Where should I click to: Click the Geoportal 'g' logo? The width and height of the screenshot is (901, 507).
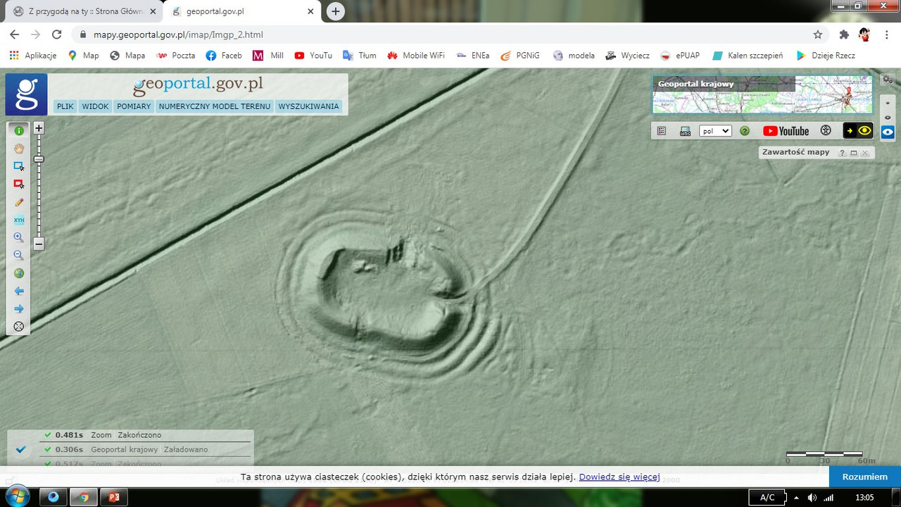click(x=27, y=94)
